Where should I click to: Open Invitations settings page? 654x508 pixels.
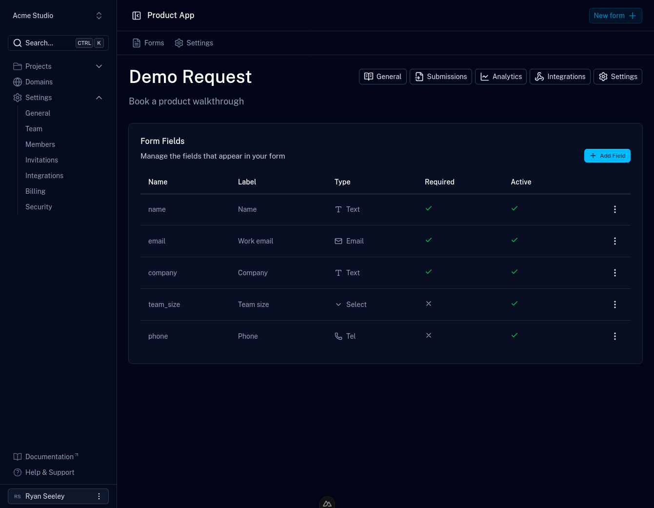pos(41,160)
